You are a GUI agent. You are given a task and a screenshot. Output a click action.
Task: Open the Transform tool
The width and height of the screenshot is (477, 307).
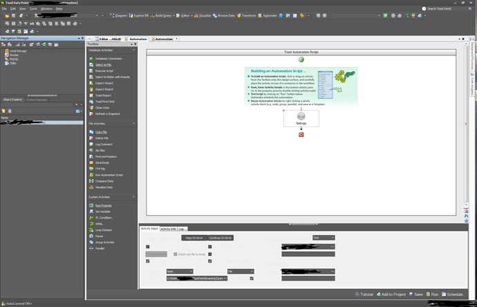[x=246, y=15]
